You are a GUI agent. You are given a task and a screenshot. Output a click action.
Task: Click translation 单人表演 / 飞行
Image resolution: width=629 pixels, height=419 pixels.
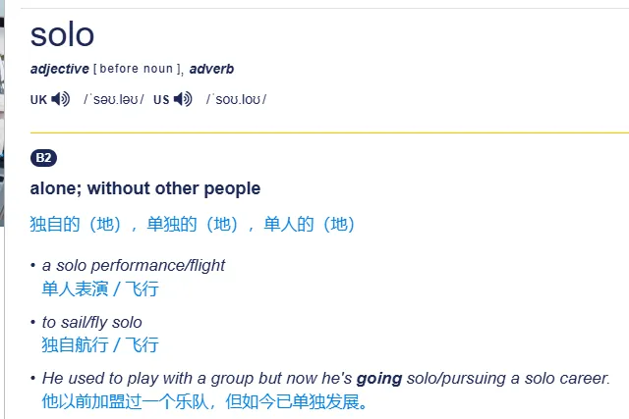(x=100, y=288)
